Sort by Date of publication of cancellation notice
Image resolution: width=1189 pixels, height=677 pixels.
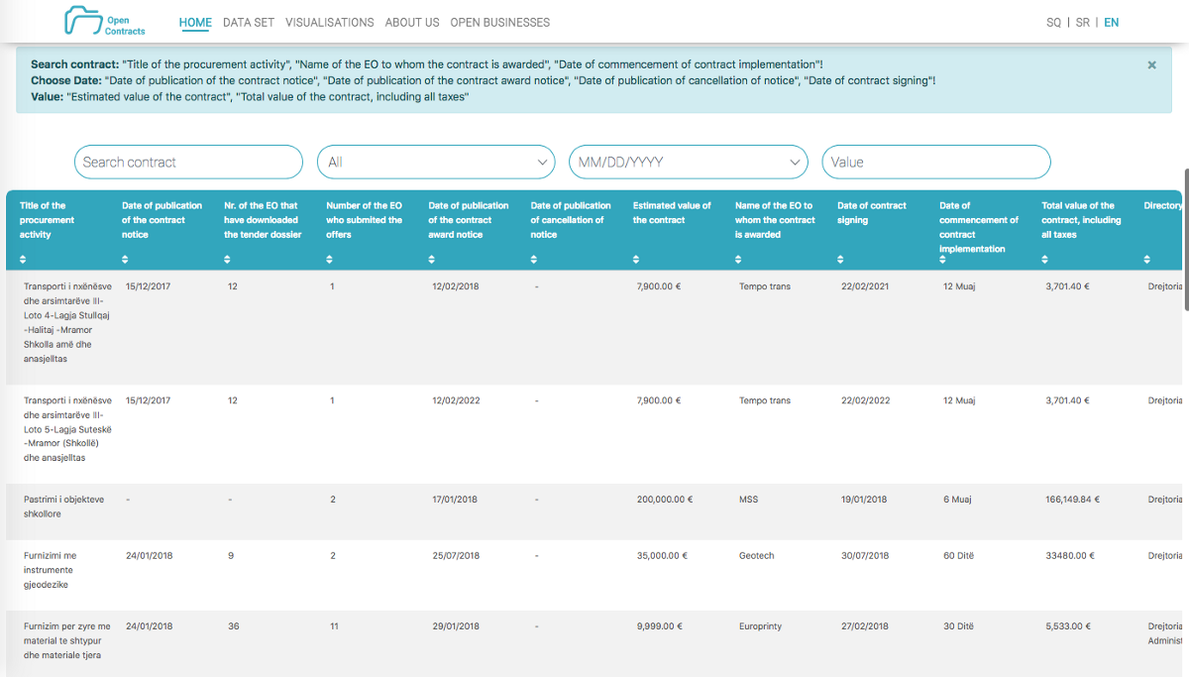pyautogui.click(x=534, y=260)
